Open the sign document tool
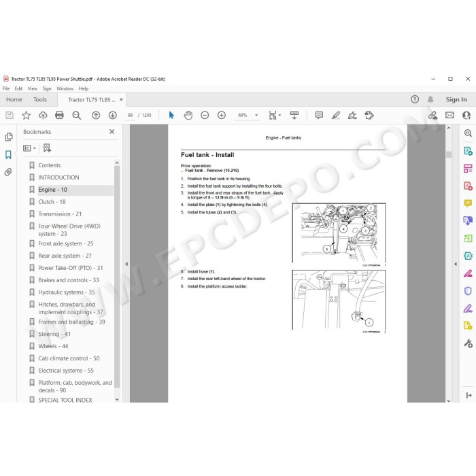 pos(352,116)
